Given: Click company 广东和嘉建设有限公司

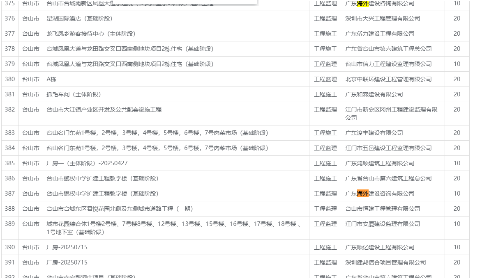Looking at the screenshot, I should pos(374,94).
